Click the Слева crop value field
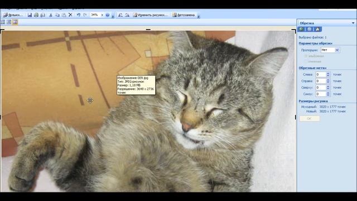Screen dimensions: 357x201 [321, 74]
